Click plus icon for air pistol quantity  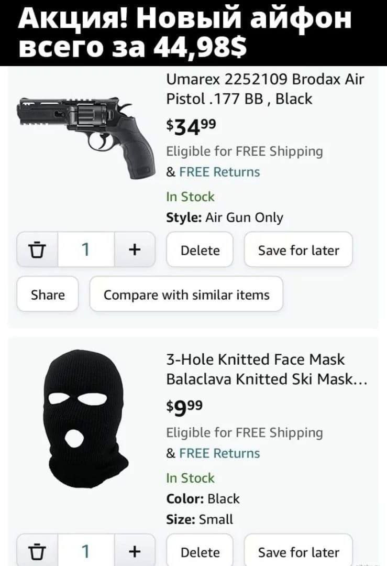click(x=134, y=250)
